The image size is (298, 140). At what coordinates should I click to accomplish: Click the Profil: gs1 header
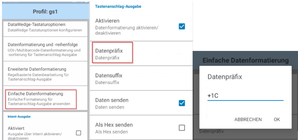(45, 12)
